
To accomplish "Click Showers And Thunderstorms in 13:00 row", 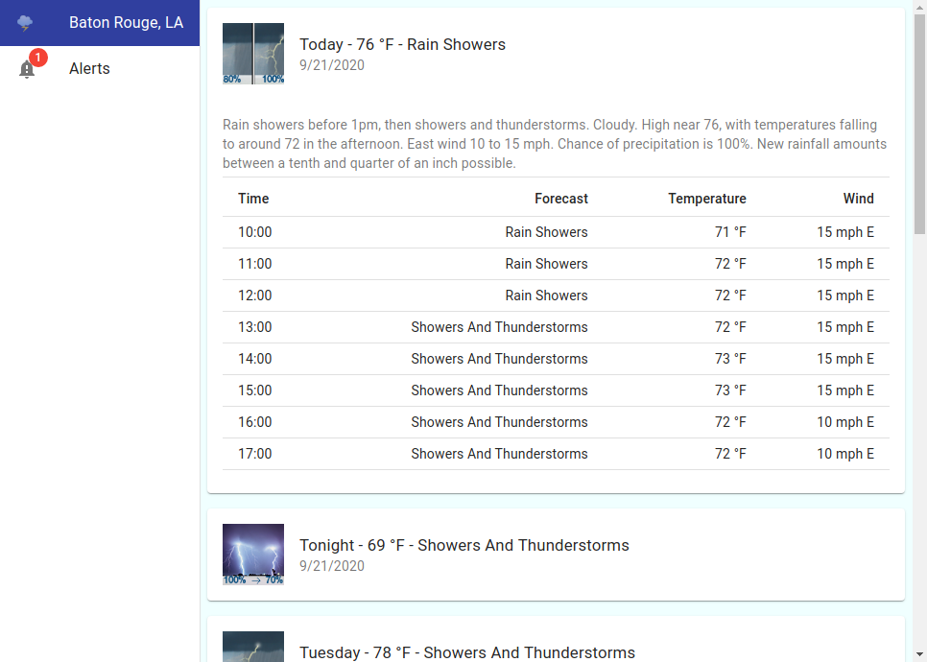I will (500, 327).
